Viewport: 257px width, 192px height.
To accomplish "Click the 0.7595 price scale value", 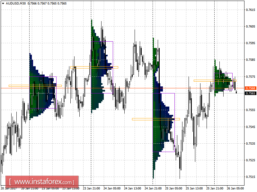I will click(x=251, y=43).
